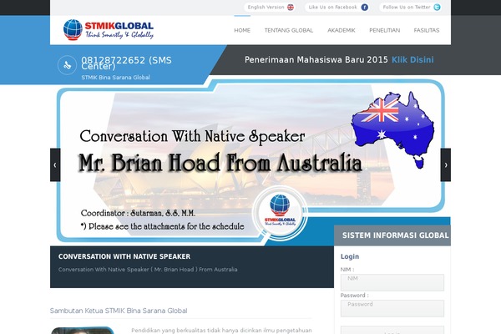The height and width of the screenshot is (334, 501).
Task: Click the Klik Disini link
Action: coord(412,60)
